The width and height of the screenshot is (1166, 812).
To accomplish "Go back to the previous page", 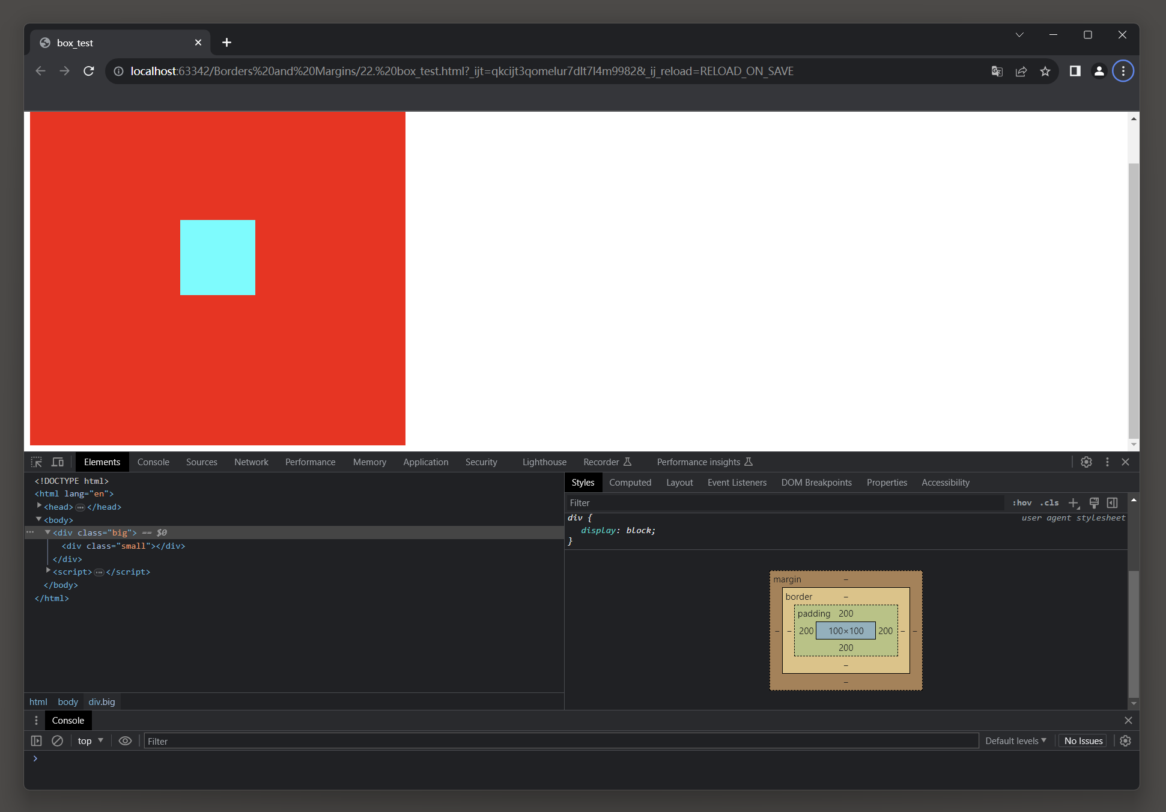I will [x=40, y=71].
